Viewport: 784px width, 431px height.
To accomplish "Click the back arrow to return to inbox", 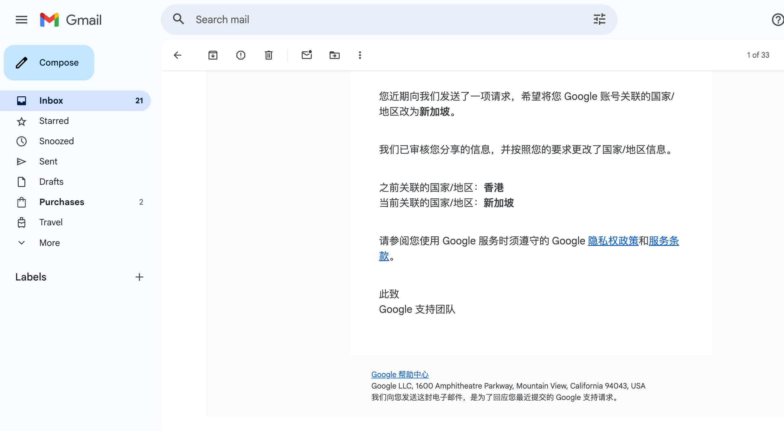I will pyautogui.click(x=177, y=55).
